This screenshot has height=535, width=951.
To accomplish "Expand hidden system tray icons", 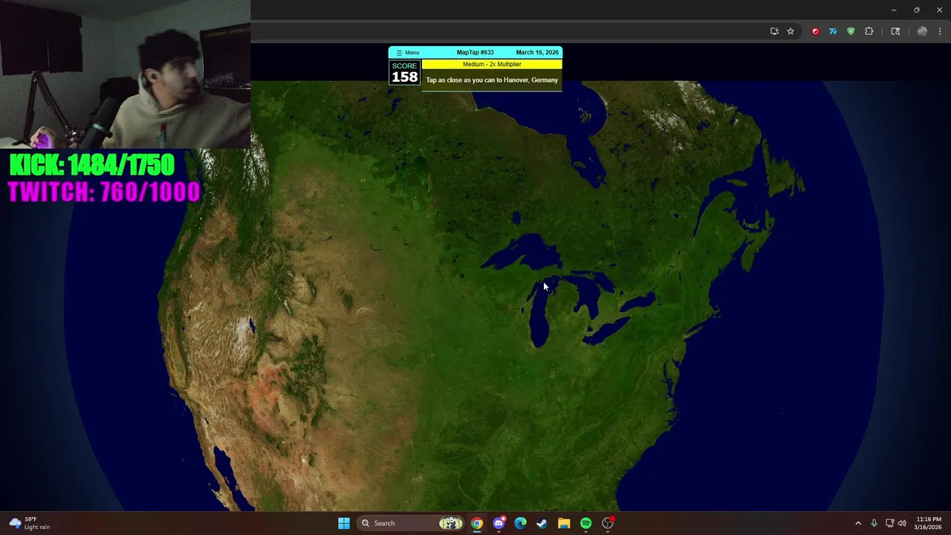I will 858,523.
